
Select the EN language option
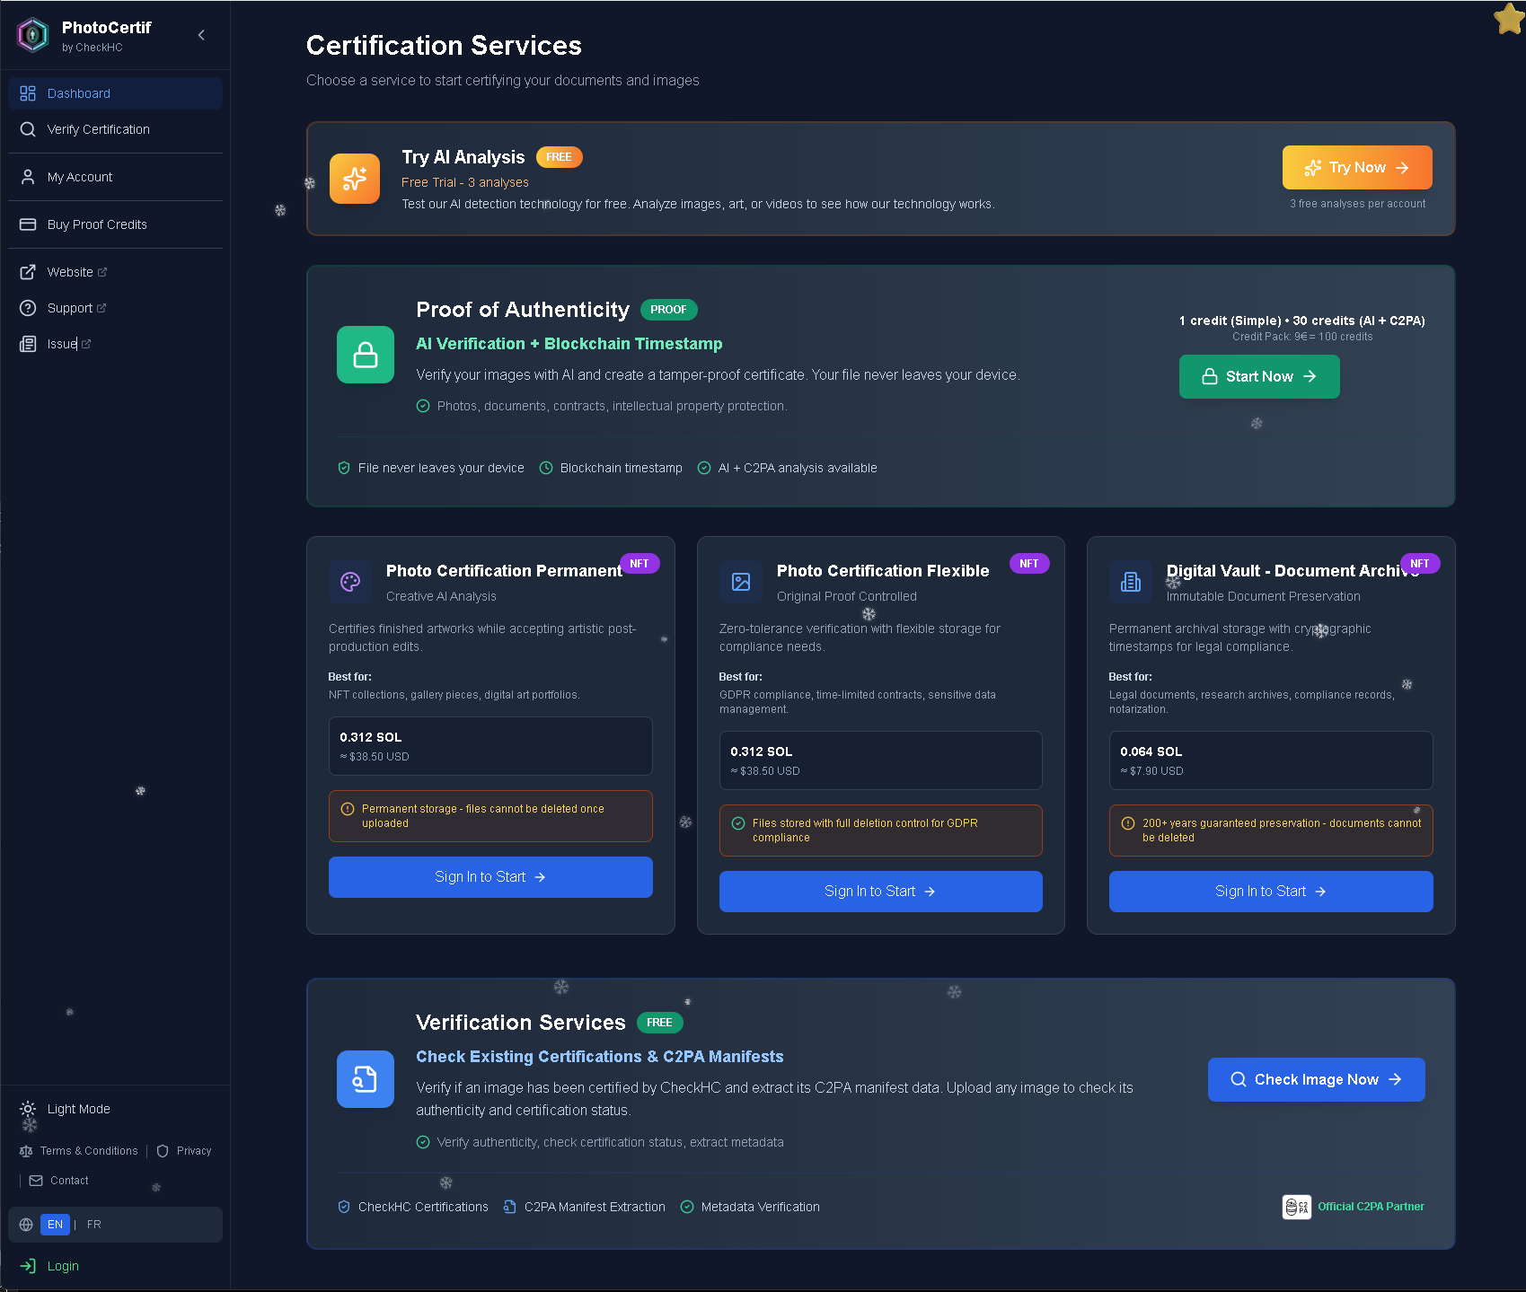(55, 1225)
